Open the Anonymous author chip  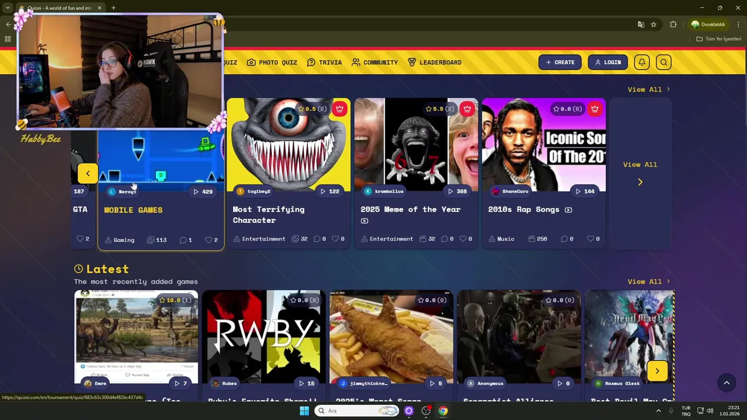pyautogui.click(x=485, y=383)
